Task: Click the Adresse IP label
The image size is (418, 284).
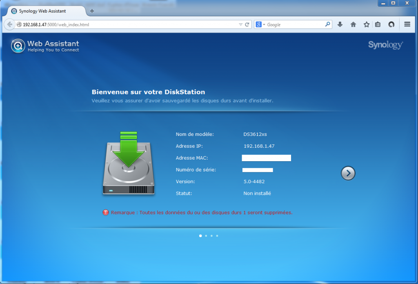Action: pos(189,146)
